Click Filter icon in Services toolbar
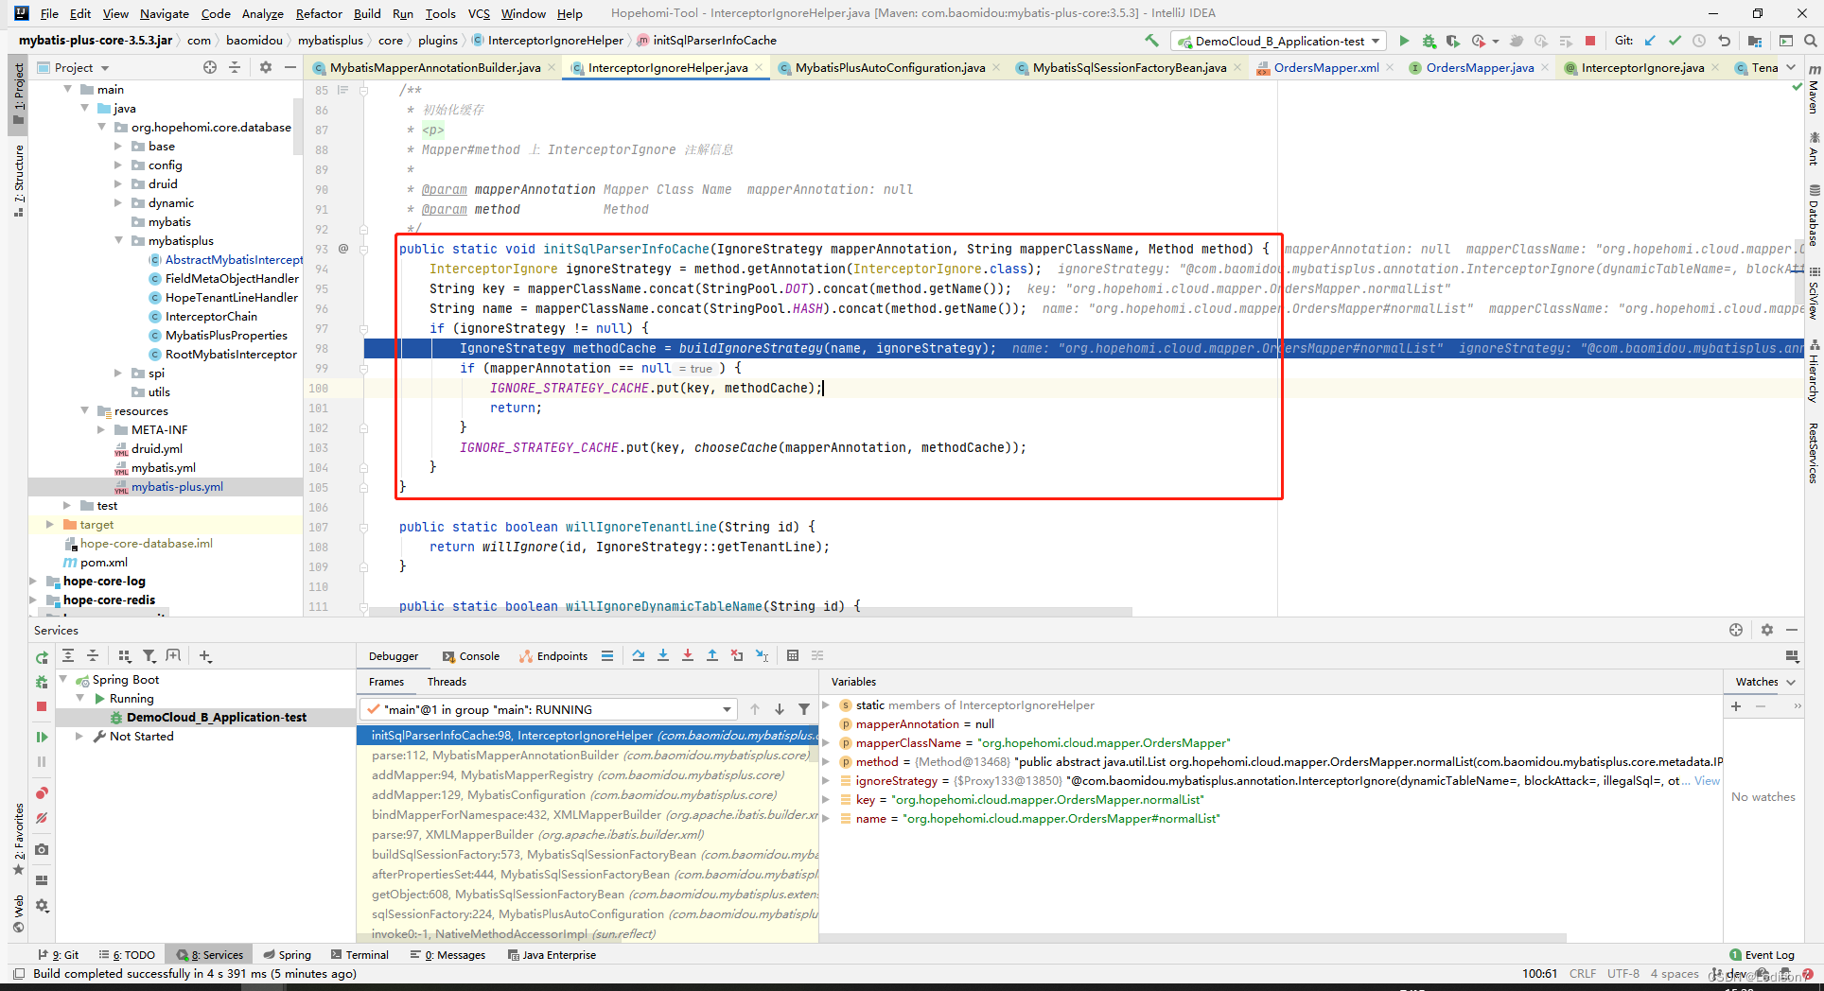Viewport: 1824px width, 991px height. point(149,655)
